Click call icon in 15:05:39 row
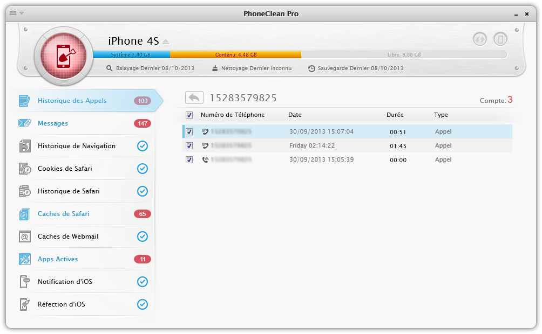This screenshot has width=542, height=334. pos(205,160)
